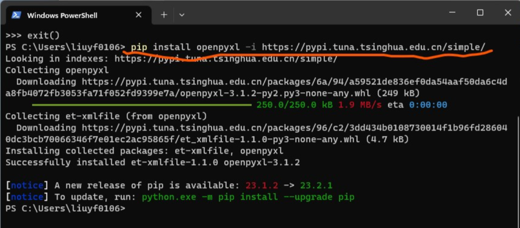Close the terminal window
520x228 pixels.
point(508,13)
